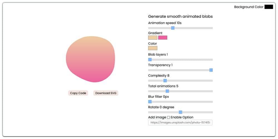Click the Copy Code button
The height and width of the screenshot is (139, 278).
[x=78, y=93]
